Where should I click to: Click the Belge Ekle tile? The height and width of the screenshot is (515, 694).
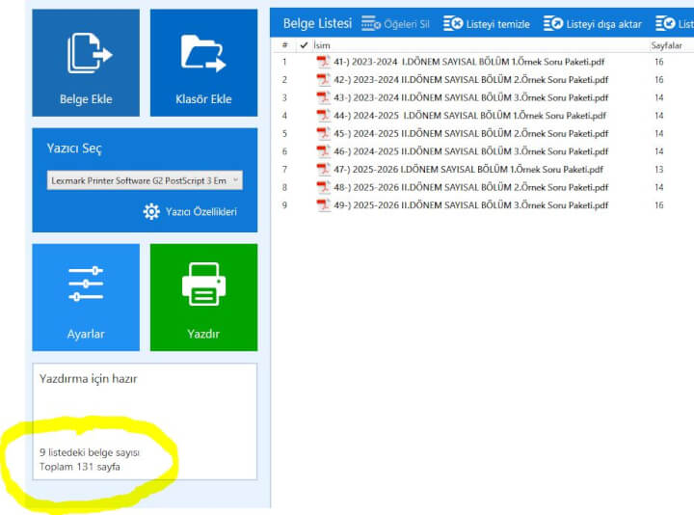point(86,63)
